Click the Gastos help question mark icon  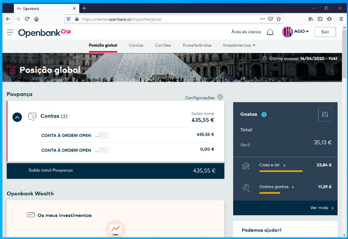click(264, 115)
